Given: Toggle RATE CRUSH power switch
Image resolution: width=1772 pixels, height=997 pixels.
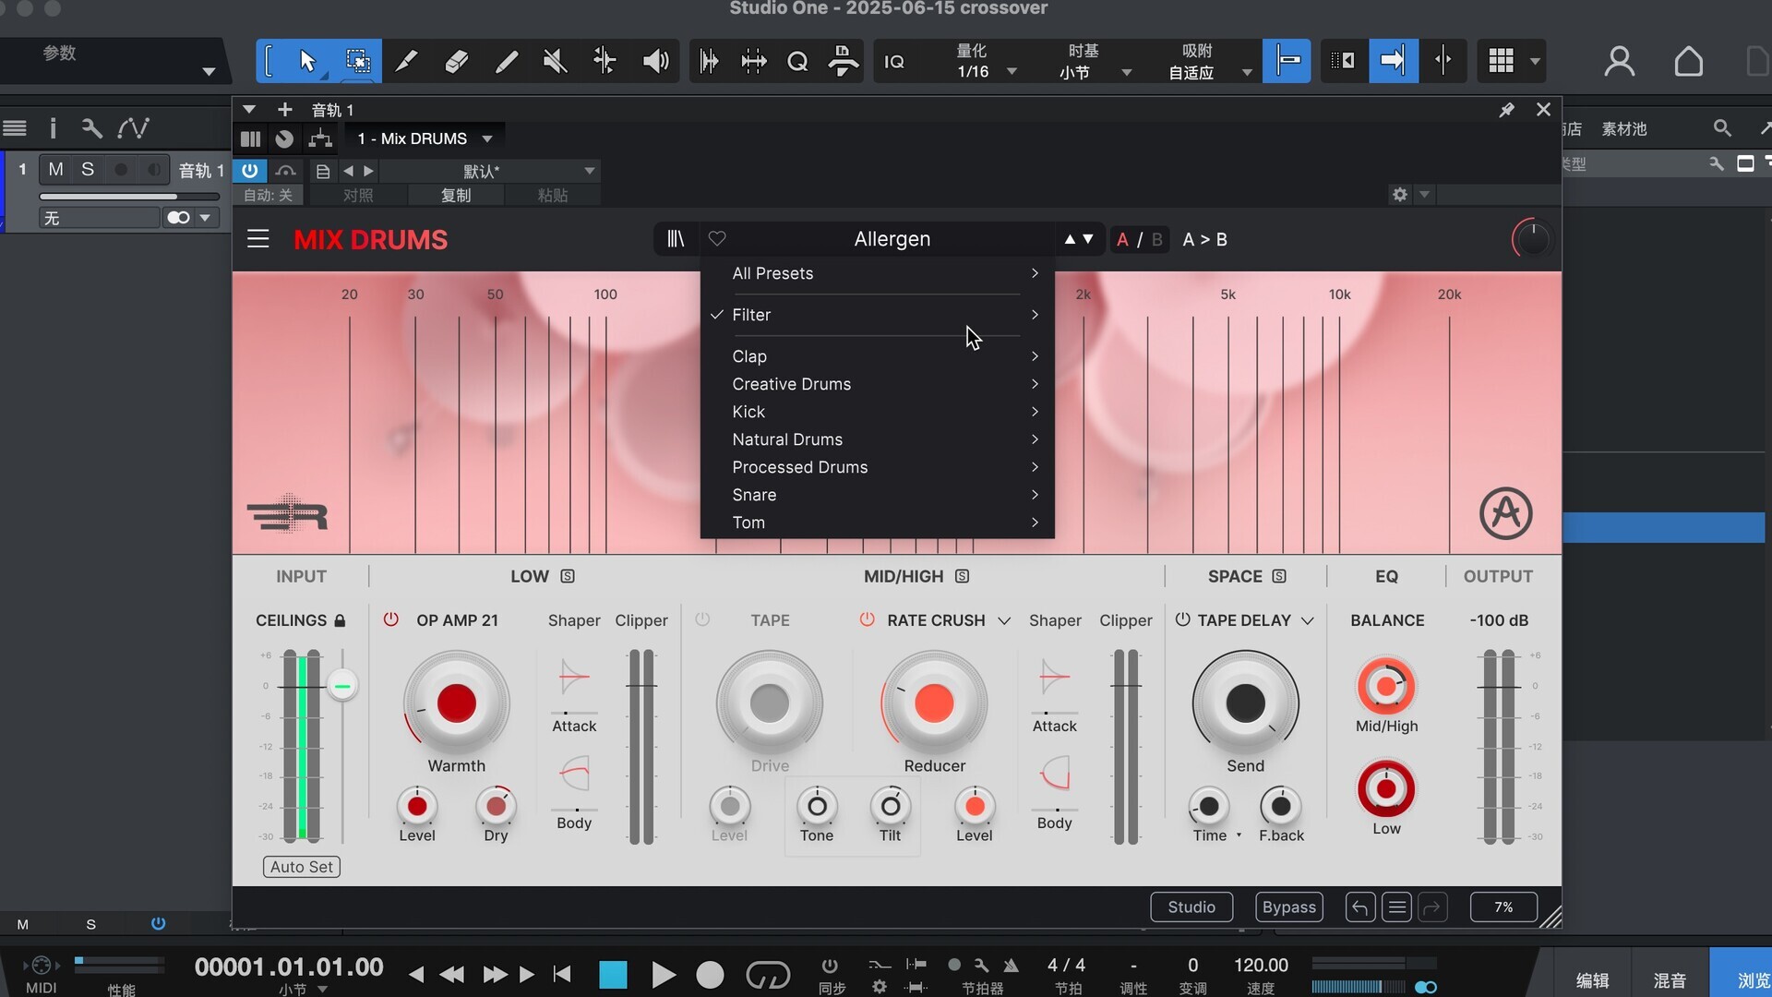Looking at the screenshot, I should click(867, 619).
